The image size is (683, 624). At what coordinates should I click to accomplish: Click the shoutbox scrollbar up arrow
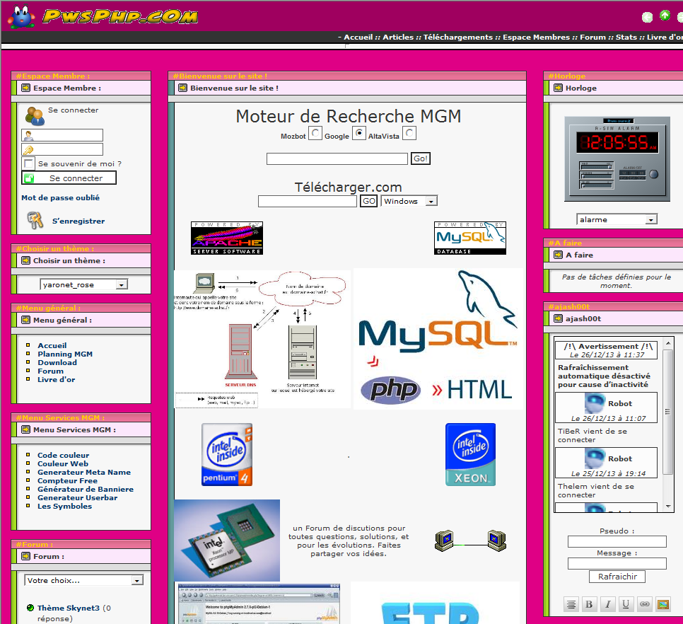click(668, 343)
